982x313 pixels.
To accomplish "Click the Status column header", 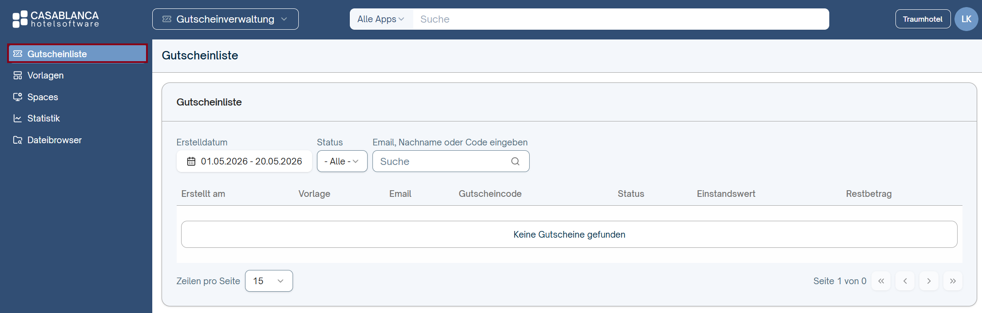I will 631,194.
